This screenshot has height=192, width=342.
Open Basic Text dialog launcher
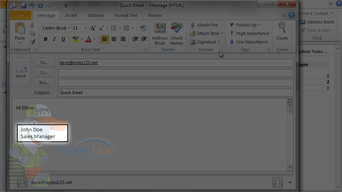[x=145, y=50]
